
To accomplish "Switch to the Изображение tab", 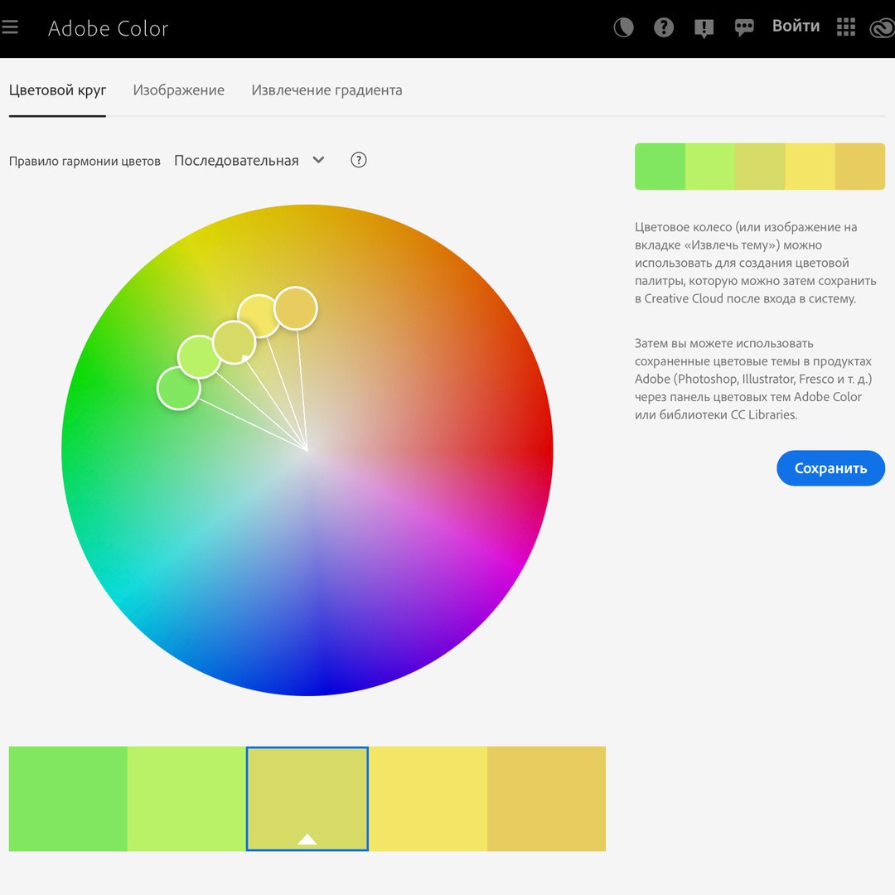I will pyautogui.click(x=179, y=90).
